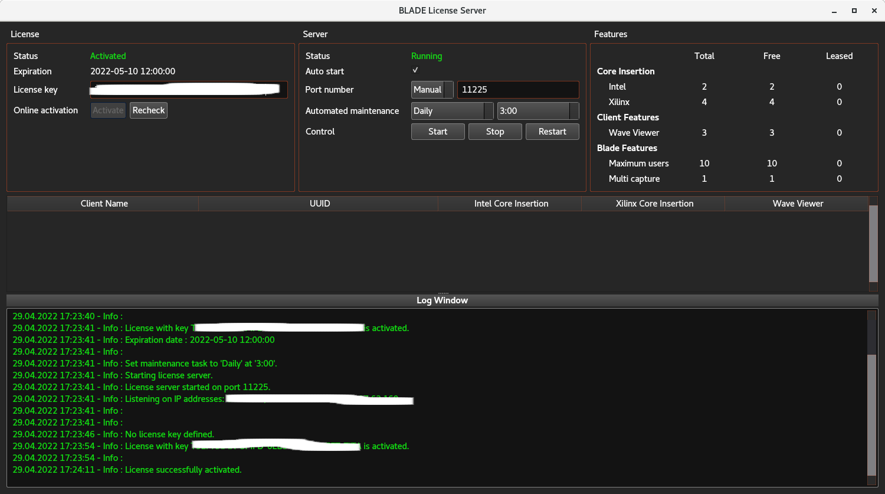The image size is (885, 494).
Task: Open the 3:00 maintenance time dropdown
Action: click(538, 111)
